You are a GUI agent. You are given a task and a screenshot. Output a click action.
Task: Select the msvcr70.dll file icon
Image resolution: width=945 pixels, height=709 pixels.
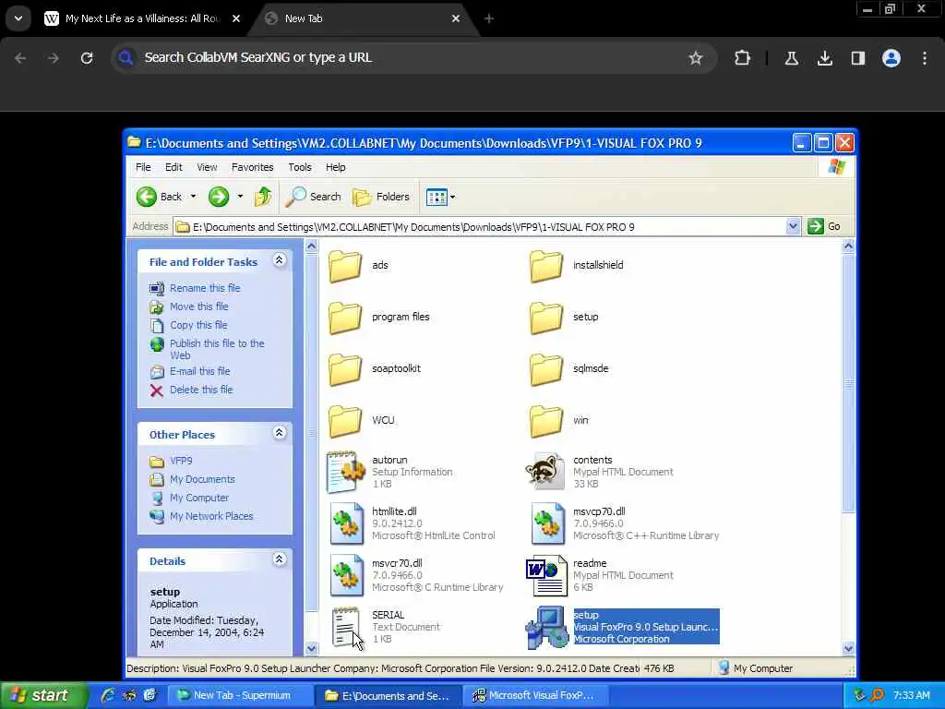point(347,576)
